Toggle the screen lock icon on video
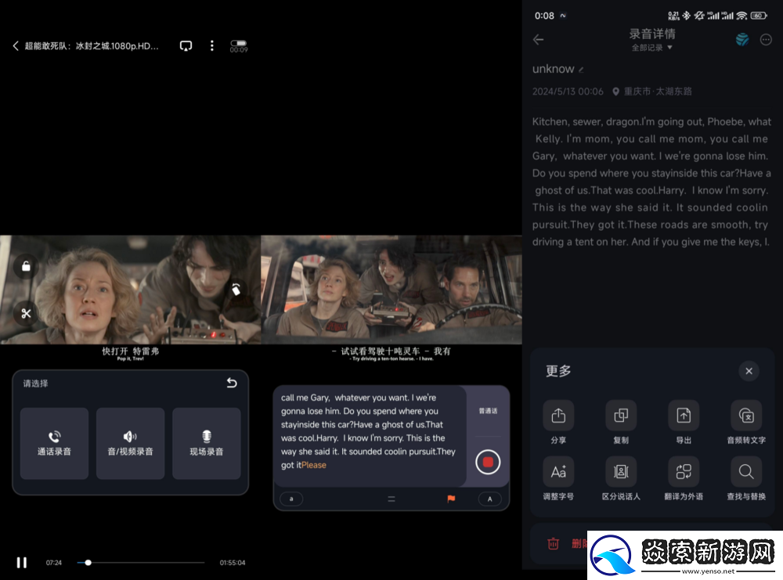The image size is (783, 580). click(x=26, y=267)
